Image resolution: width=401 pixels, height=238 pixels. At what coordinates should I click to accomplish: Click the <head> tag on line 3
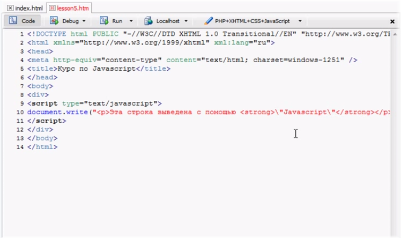click(40, 51)
